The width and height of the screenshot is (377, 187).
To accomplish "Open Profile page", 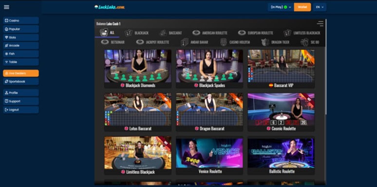I will [20, 93].
